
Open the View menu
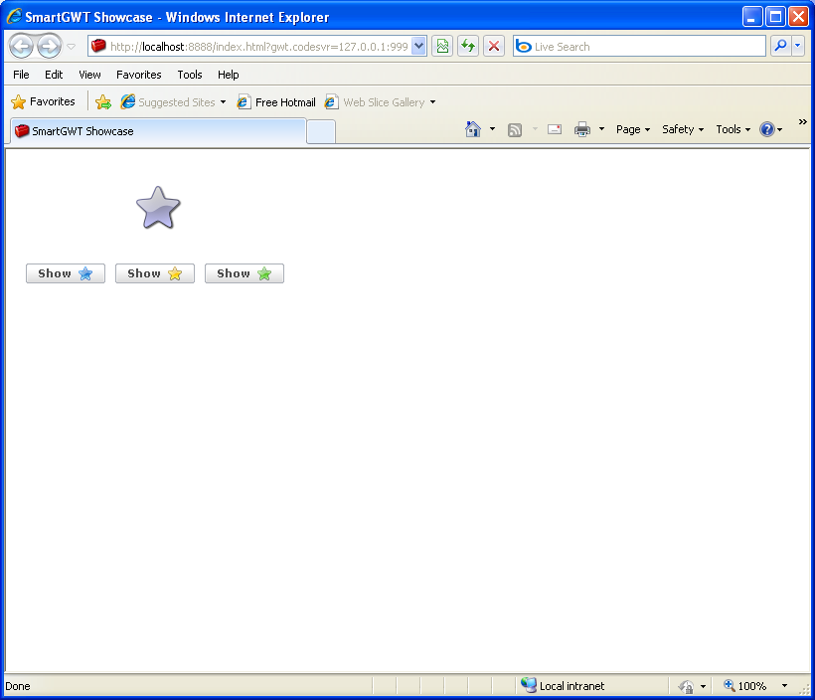click(x=89, y=75)
